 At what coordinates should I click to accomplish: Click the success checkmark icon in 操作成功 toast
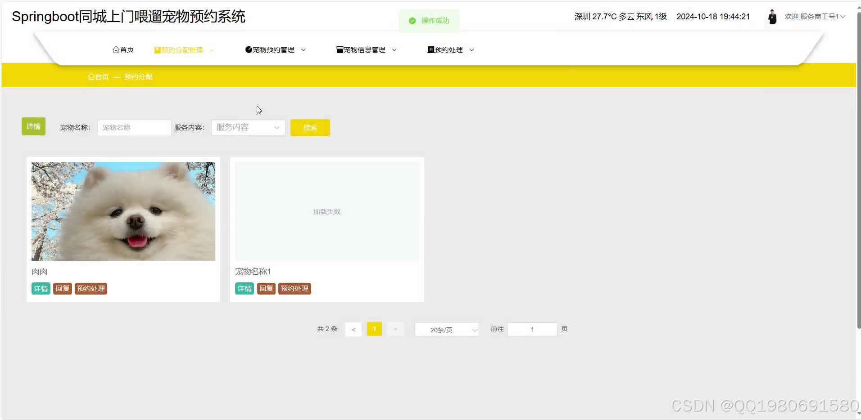point(412,20)
